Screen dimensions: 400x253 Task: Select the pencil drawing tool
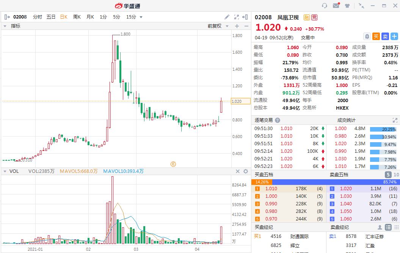coord(227,17)
